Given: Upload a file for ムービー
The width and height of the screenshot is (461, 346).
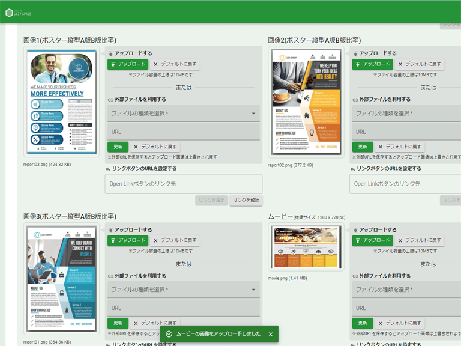Looking at the screenshot, I should [x=373, y=240].
